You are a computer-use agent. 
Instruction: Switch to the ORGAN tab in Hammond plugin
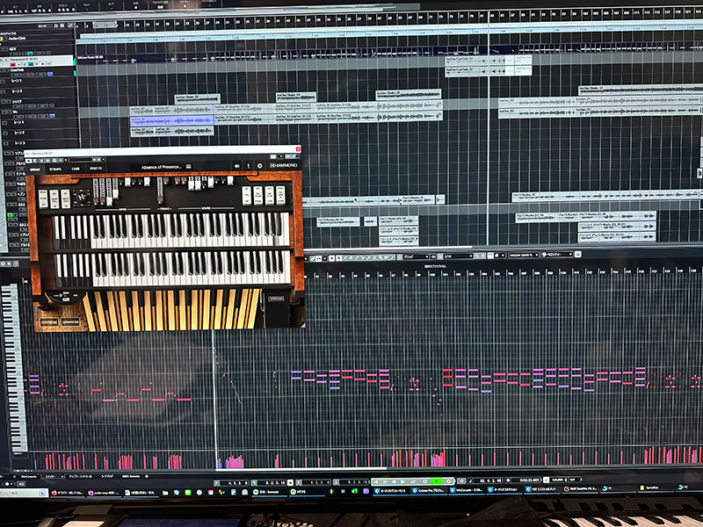pyautogui.click(x=35, y=170)
